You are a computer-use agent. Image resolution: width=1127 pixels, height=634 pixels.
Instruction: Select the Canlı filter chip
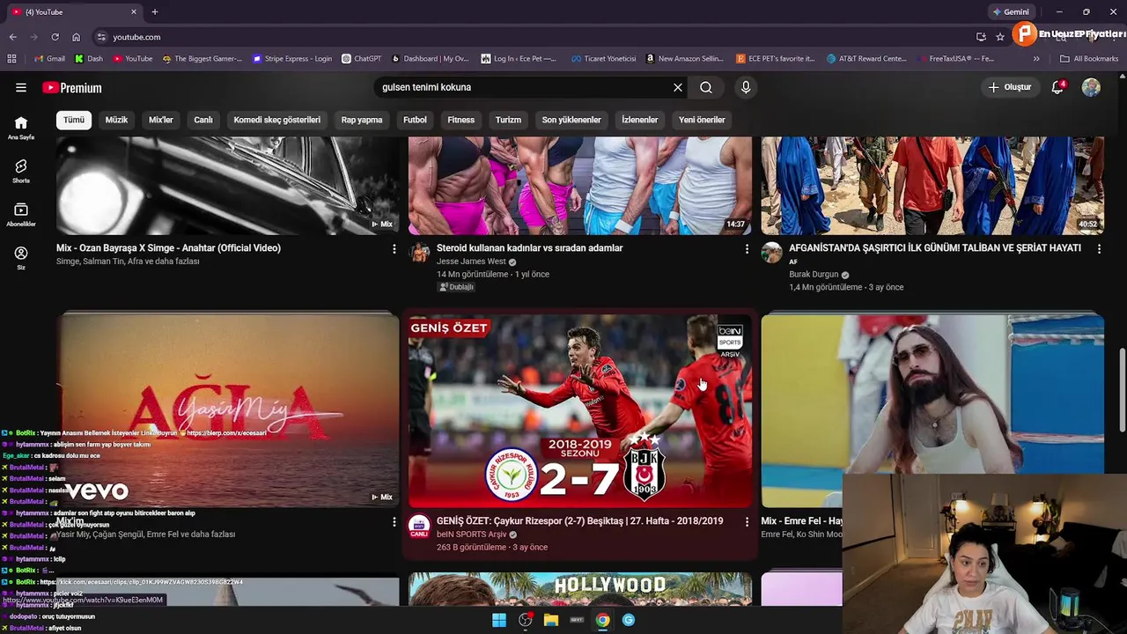[203, 120]
